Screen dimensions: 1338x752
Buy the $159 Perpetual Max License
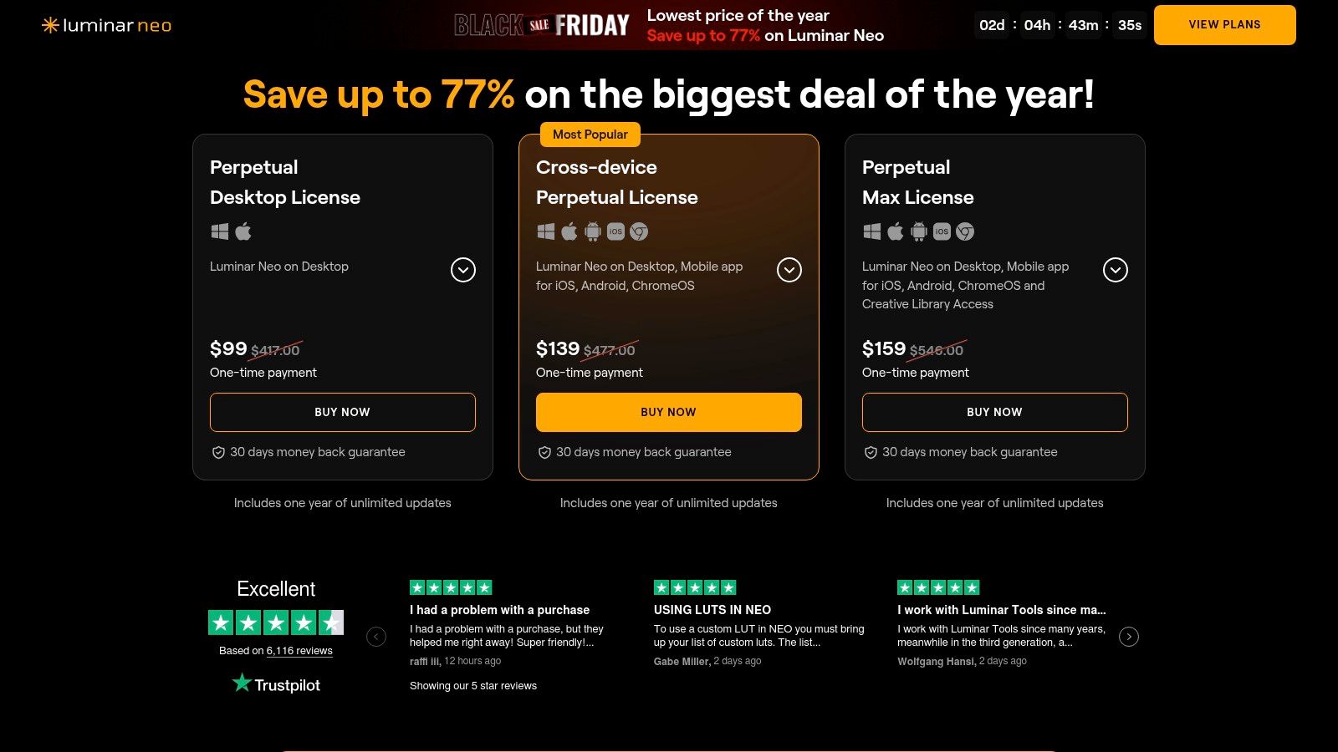pos(995,412)
